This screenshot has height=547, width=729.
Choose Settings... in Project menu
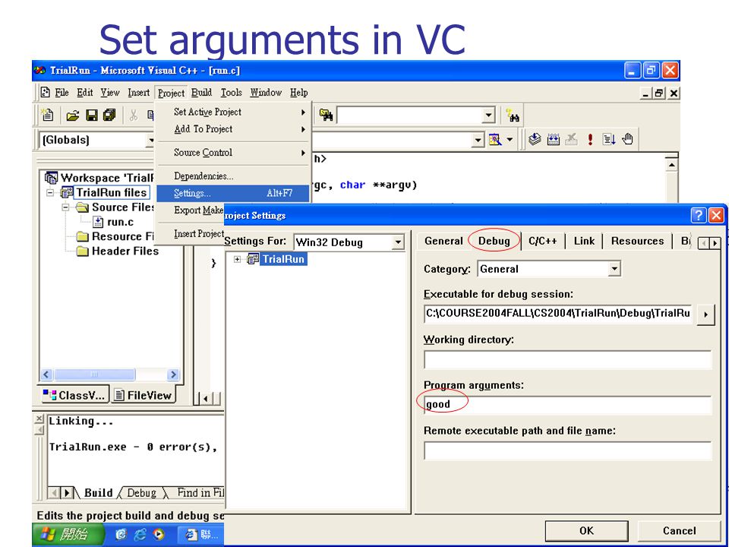[x=233, y=193]
